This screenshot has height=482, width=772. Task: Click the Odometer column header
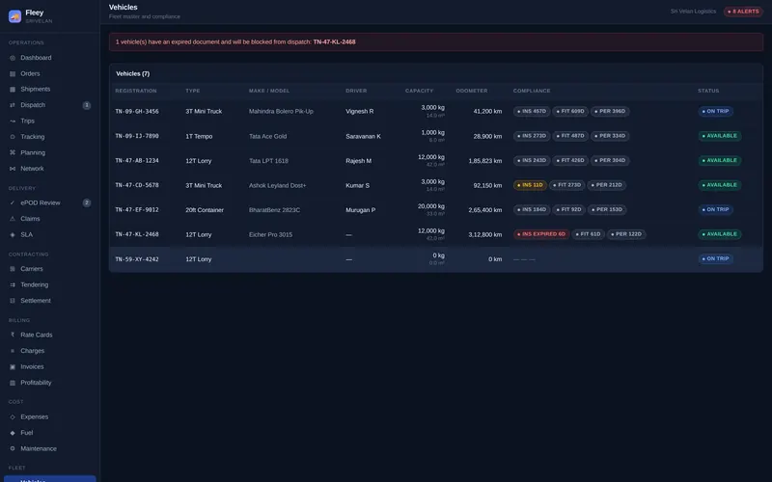click(x=472, y=91)
